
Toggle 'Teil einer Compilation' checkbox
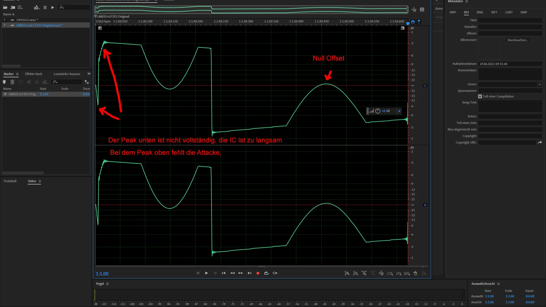pos(480,96)
